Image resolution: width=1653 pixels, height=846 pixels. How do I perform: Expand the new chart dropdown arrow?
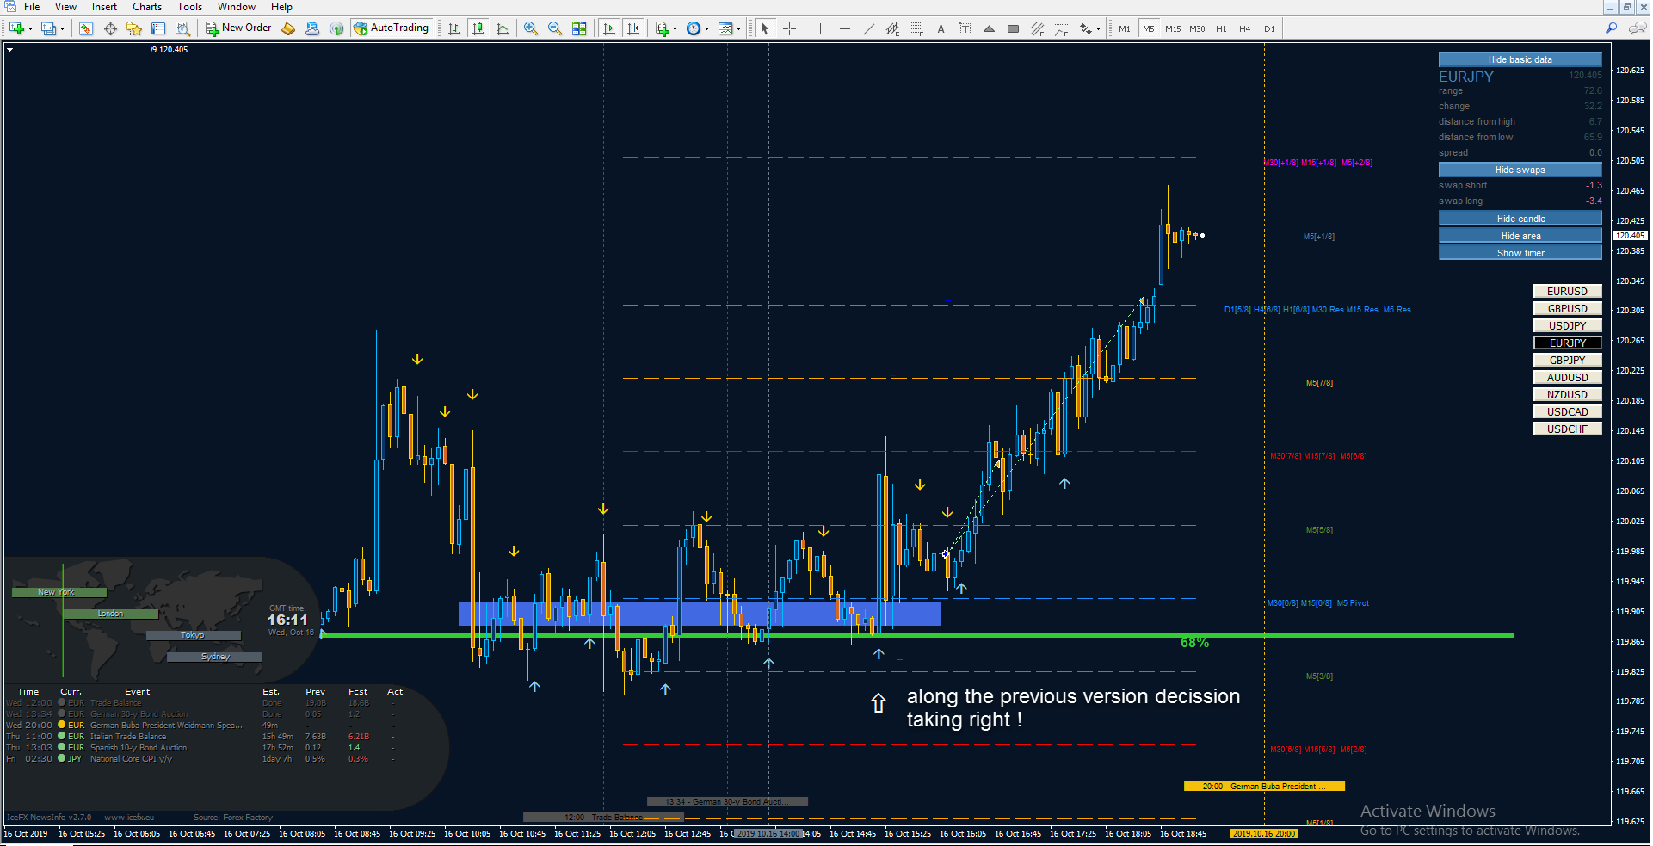point(31,29)
